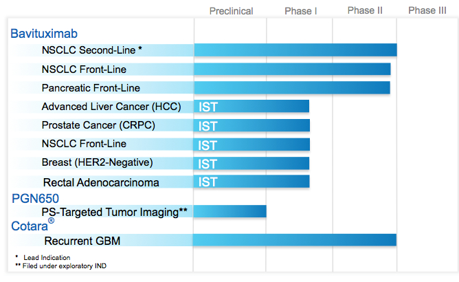Open the Bavituximab product heading
Image resolution: width=459 pixels, height=282 pixels.
pos(44,34)
